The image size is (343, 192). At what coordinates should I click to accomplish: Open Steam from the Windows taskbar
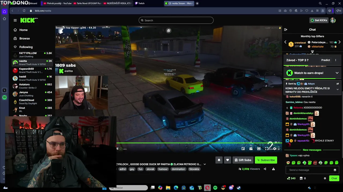(238, 188)
